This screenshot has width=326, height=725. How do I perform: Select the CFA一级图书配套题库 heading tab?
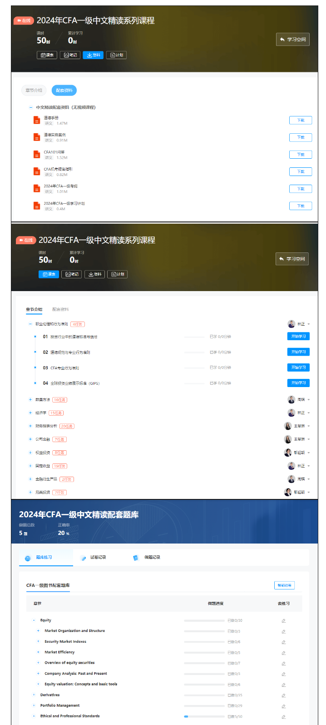coord(48,585)
